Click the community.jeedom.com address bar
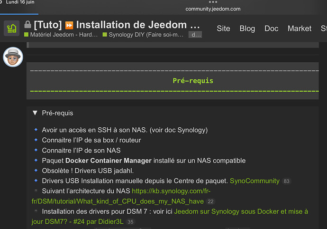The image size is (327, 229). (213, 9)
